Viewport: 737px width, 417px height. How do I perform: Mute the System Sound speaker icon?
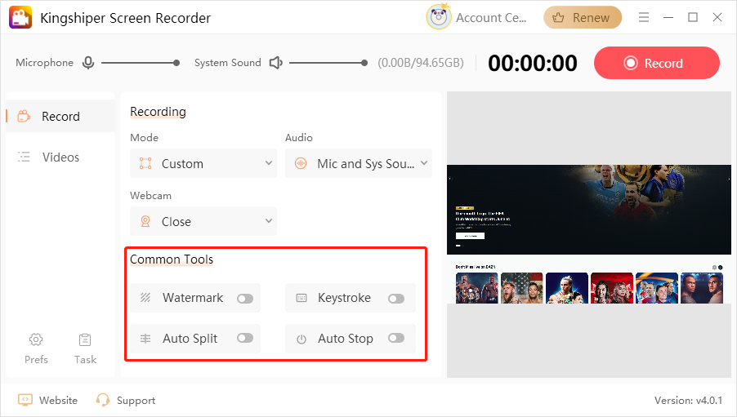pyautogui.click(x=275, y=63)
